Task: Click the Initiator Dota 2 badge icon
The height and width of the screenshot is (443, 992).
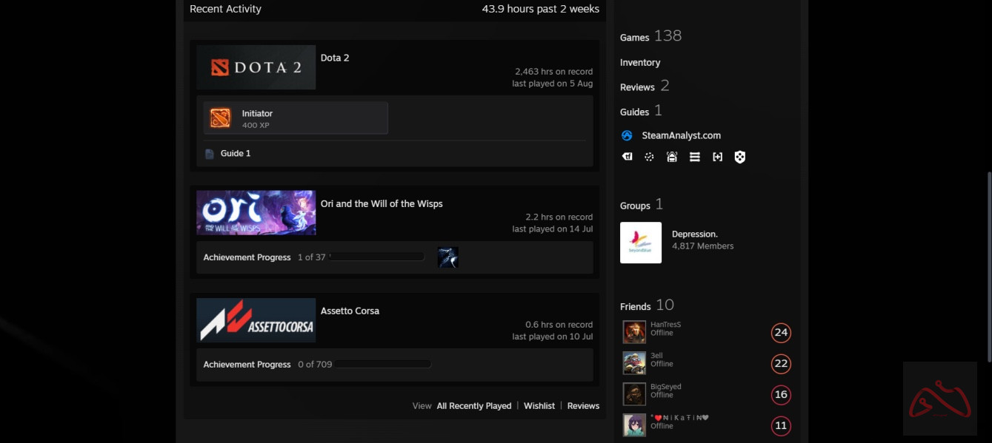Action: point(220,118)
